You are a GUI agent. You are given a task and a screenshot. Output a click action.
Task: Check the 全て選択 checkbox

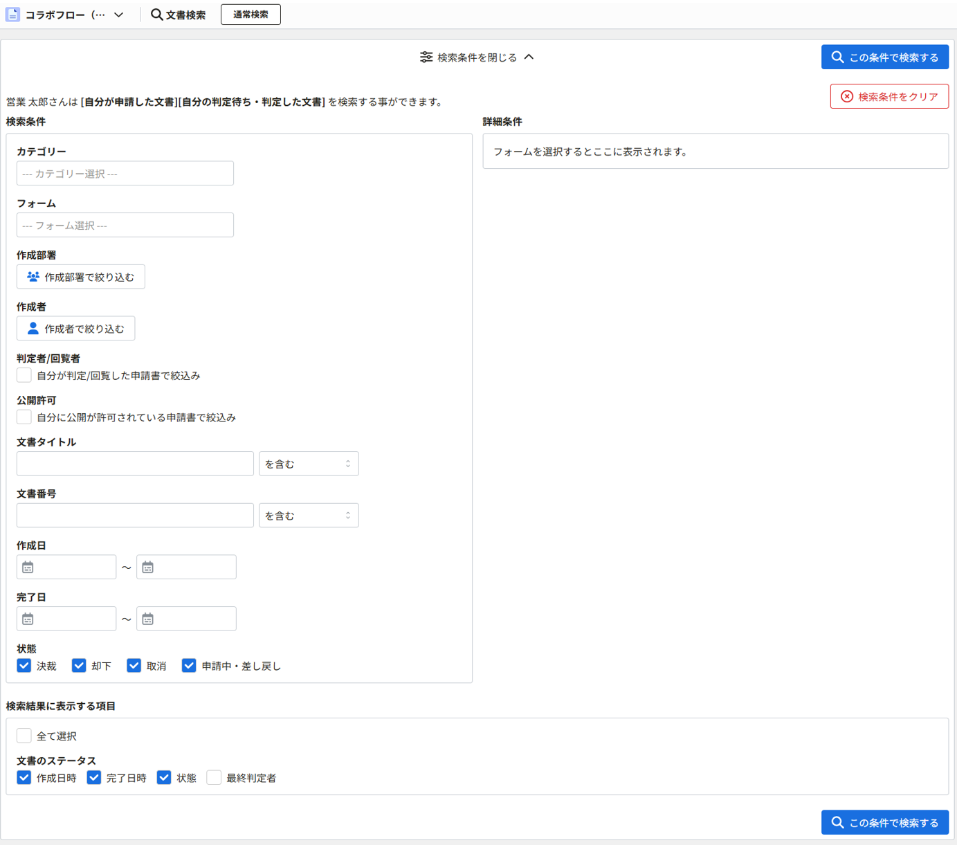click(x=24, y=736)
